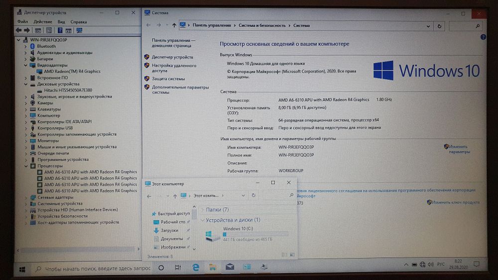The image size is (498, 280).
Task: Go to Панель управления домашняя страница
Action: click(x=173, y=43)
